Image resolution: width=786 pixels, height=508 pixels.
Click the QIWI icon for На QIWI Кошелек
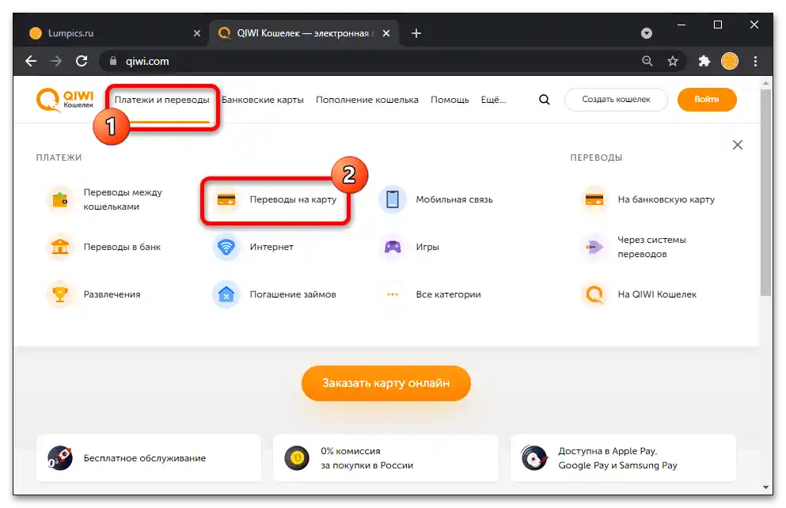point(594,294)
